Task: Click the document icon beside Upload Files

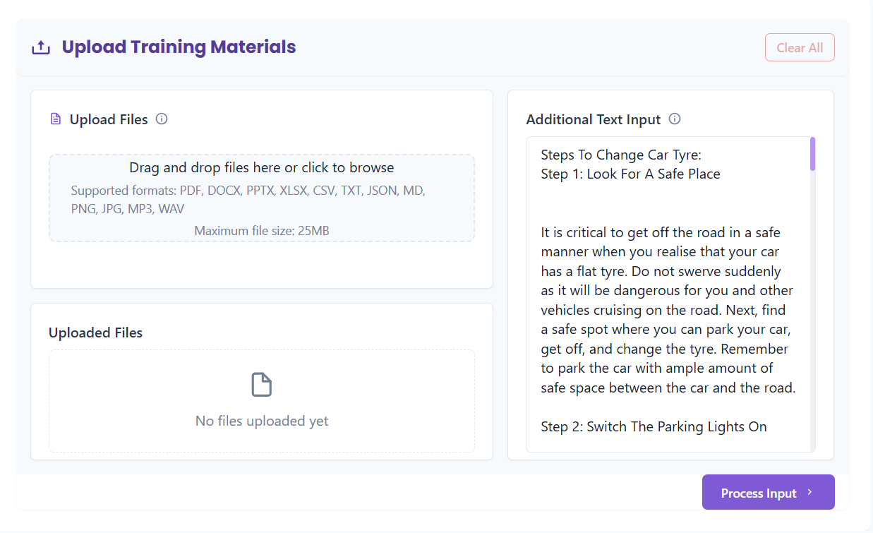Action: point(56,119)
